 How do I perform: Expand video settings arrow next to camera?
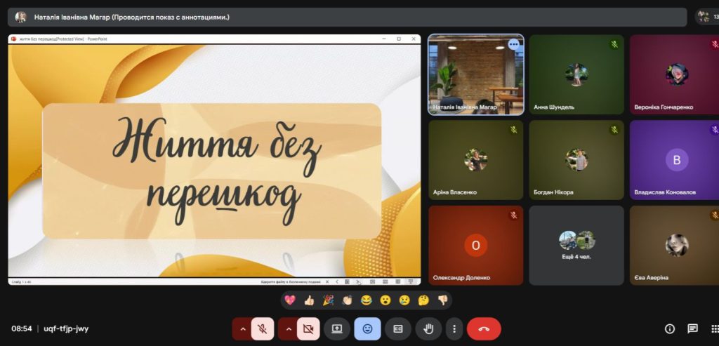(x=287, y=328)
